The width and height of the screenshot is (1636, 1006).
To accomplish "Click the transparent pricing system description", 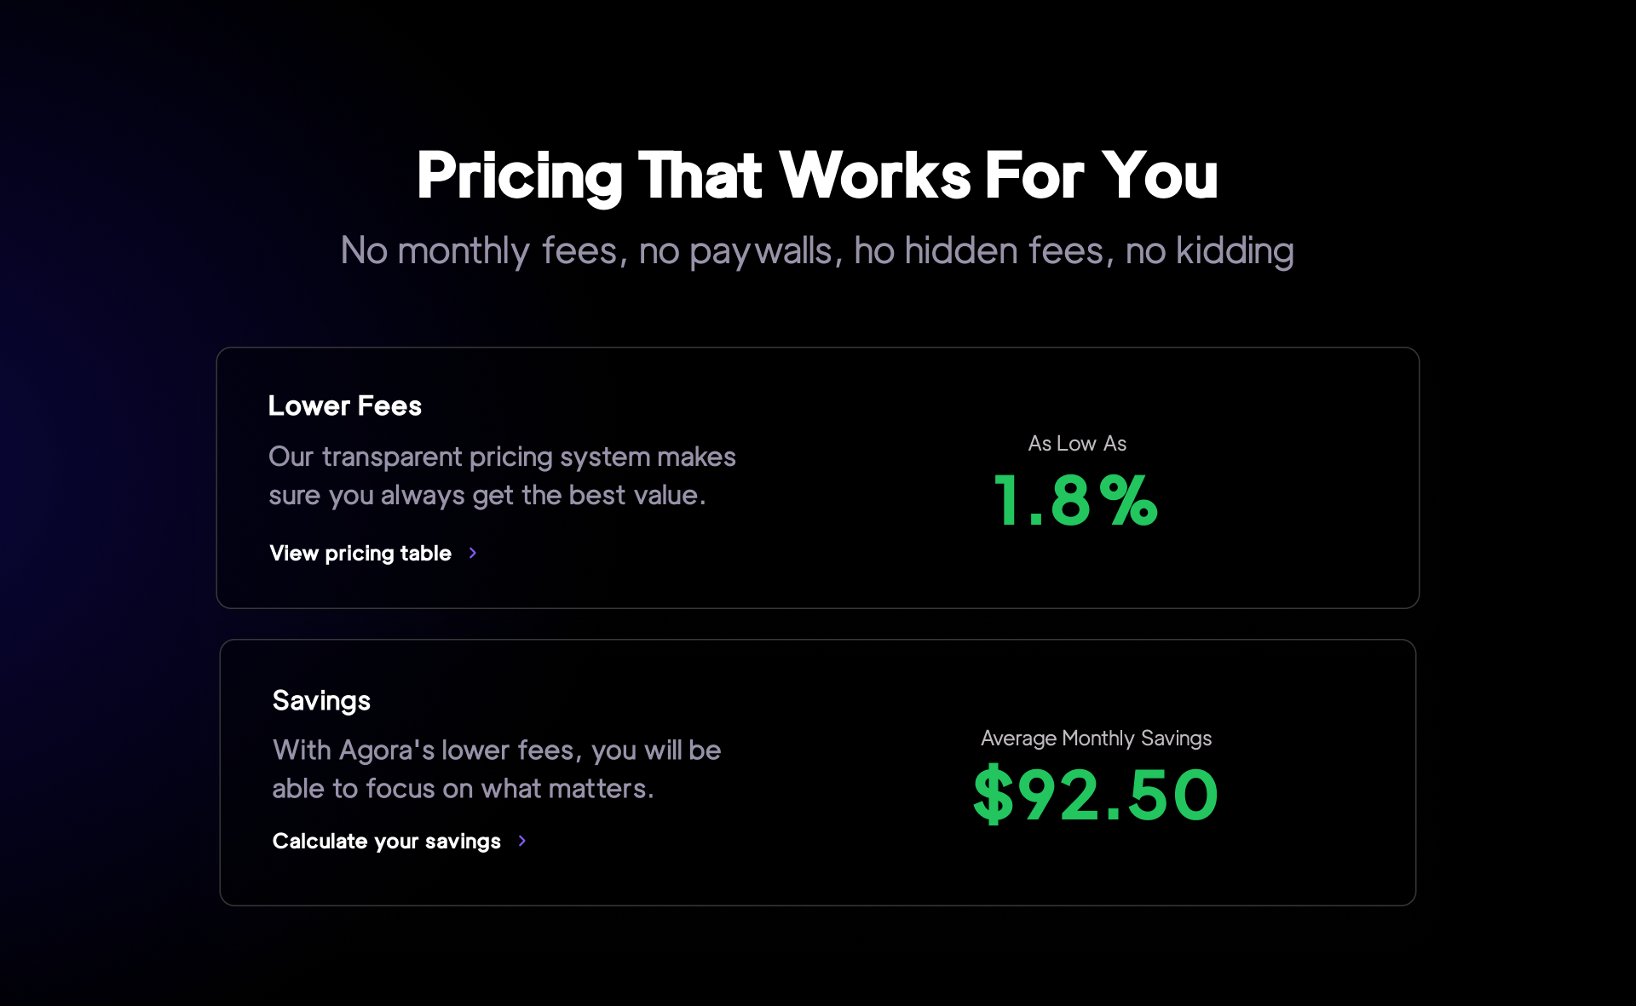I will point(502,476).
